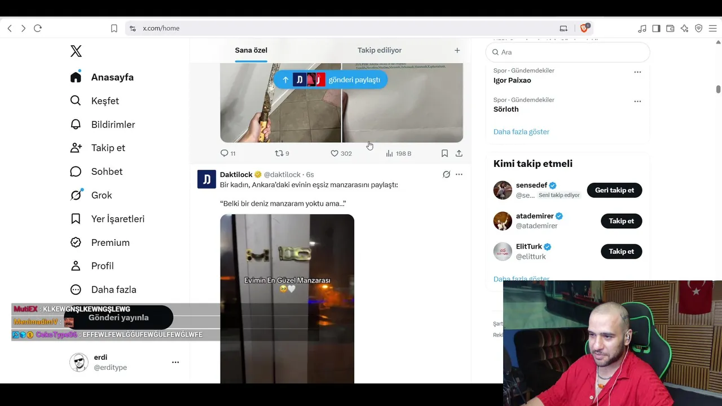Open site settings icon before x.com/home

tap(133, 28)
